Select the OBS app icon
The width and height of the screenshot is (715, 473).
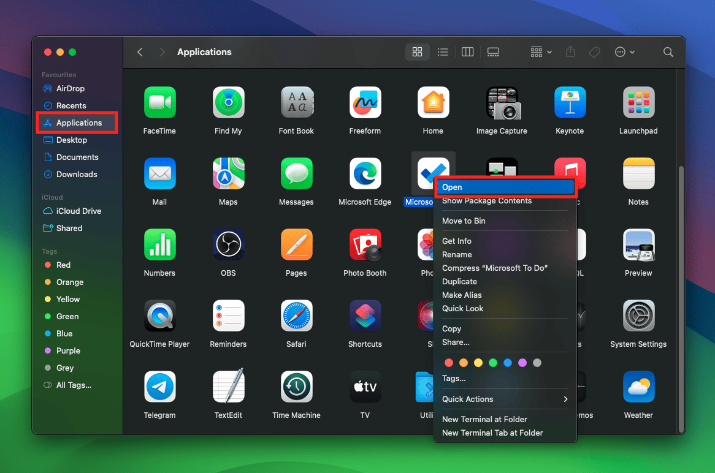tap(228, 244)
